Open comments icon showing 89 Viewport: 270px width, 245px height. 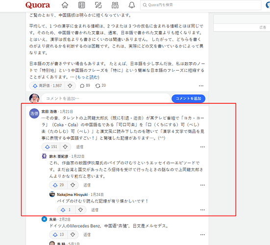(x=85, y=86)
